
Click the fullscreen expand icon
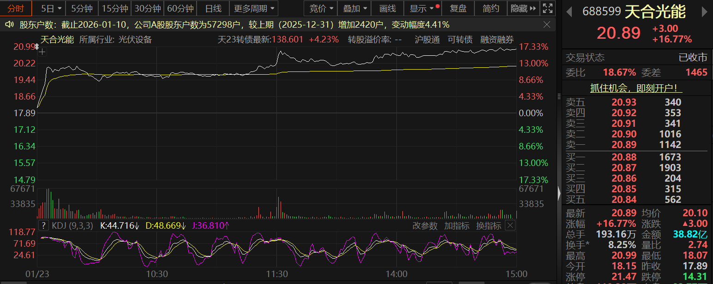pos(548,8)
